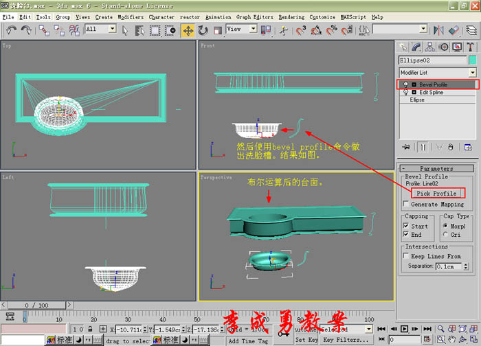This screenshot has height=346, width=481.
Task: Switch to the Modify command panel
Action: 416,47
